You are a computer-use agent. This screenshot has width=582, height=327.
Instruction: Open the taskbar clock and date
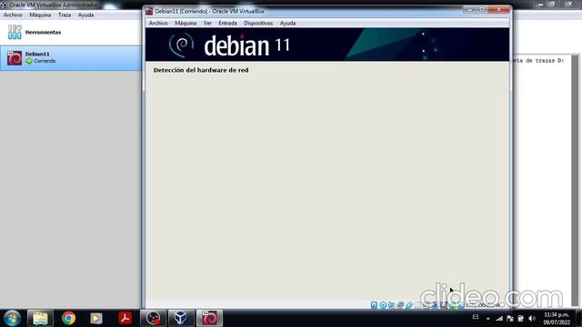556,319
